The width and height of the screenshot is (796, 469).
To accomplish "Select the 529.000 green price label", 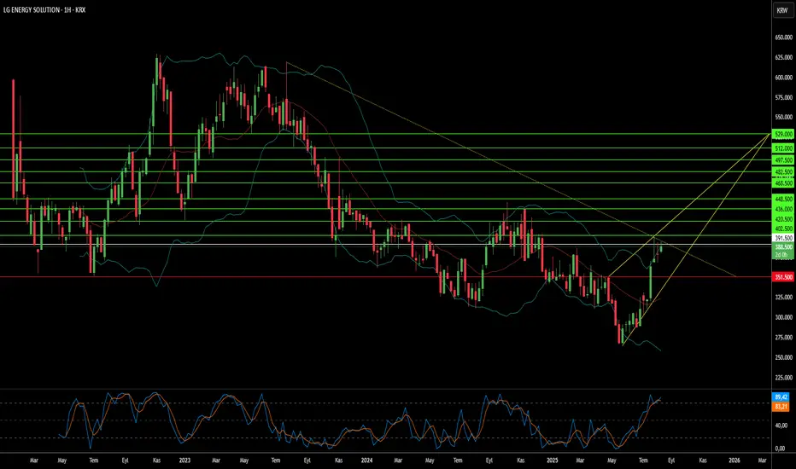I will coord(782,135).
